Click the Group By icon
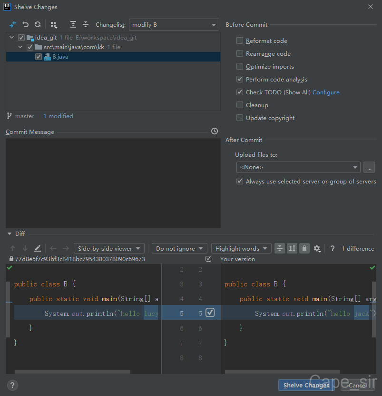The height and width of the screenshot is (396, 382). pos(53,24)
